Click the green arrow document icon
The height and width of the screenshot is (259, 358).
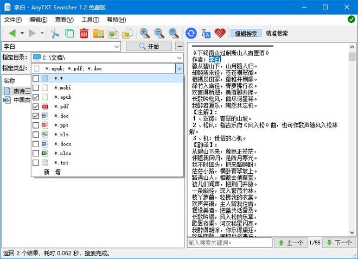(113, 33)
